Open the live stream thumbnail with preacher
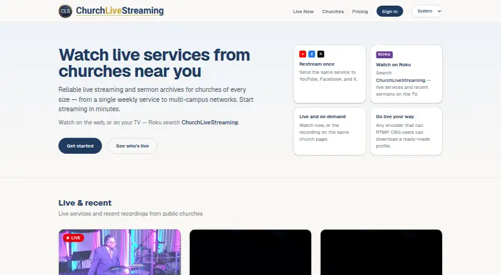Viewport: 501px width, 275px height. click(x=120, y=252)
